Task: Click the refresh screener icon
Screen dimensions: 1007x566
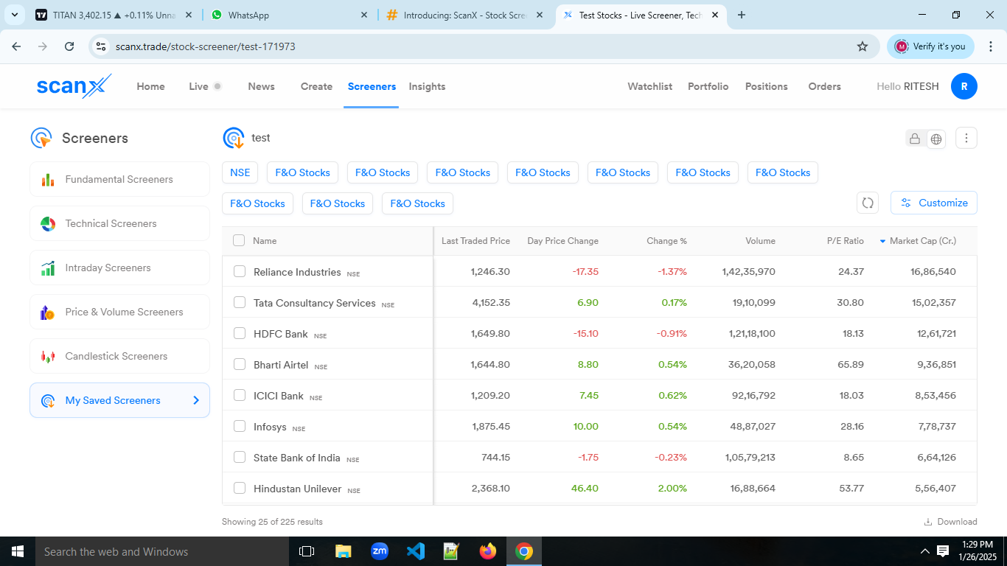Action: coord(868,203)
